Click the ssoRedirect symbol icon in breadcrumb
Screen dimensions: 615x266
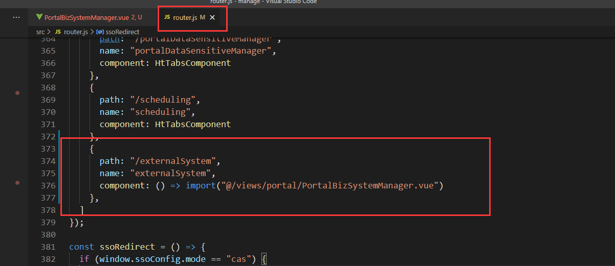tap(100, 32)
